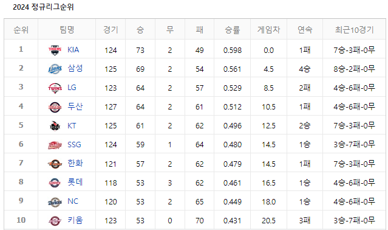Open the 한화 team link

coord(75,163)
